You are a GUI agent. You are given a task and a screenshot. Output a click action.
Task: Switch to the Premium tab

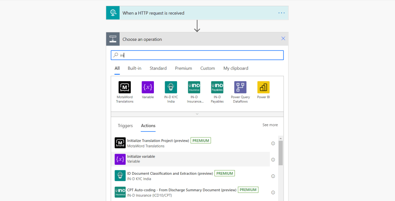[183, 68]
